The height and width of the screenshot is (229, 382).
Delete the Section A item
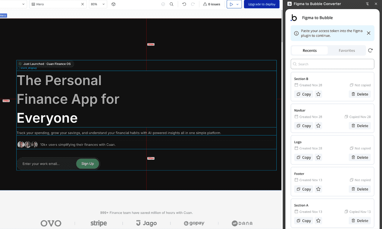(360, 220)
